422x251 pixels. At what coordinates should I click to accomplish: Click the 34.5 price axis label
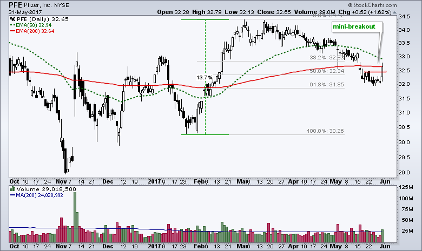pyautogui.click(x=404, y=17)
